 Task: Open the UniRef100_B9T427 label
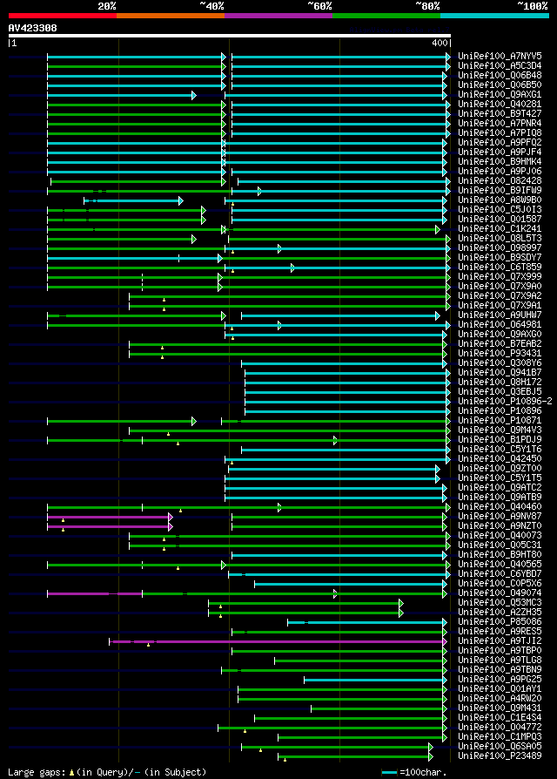tap(500, 114)
